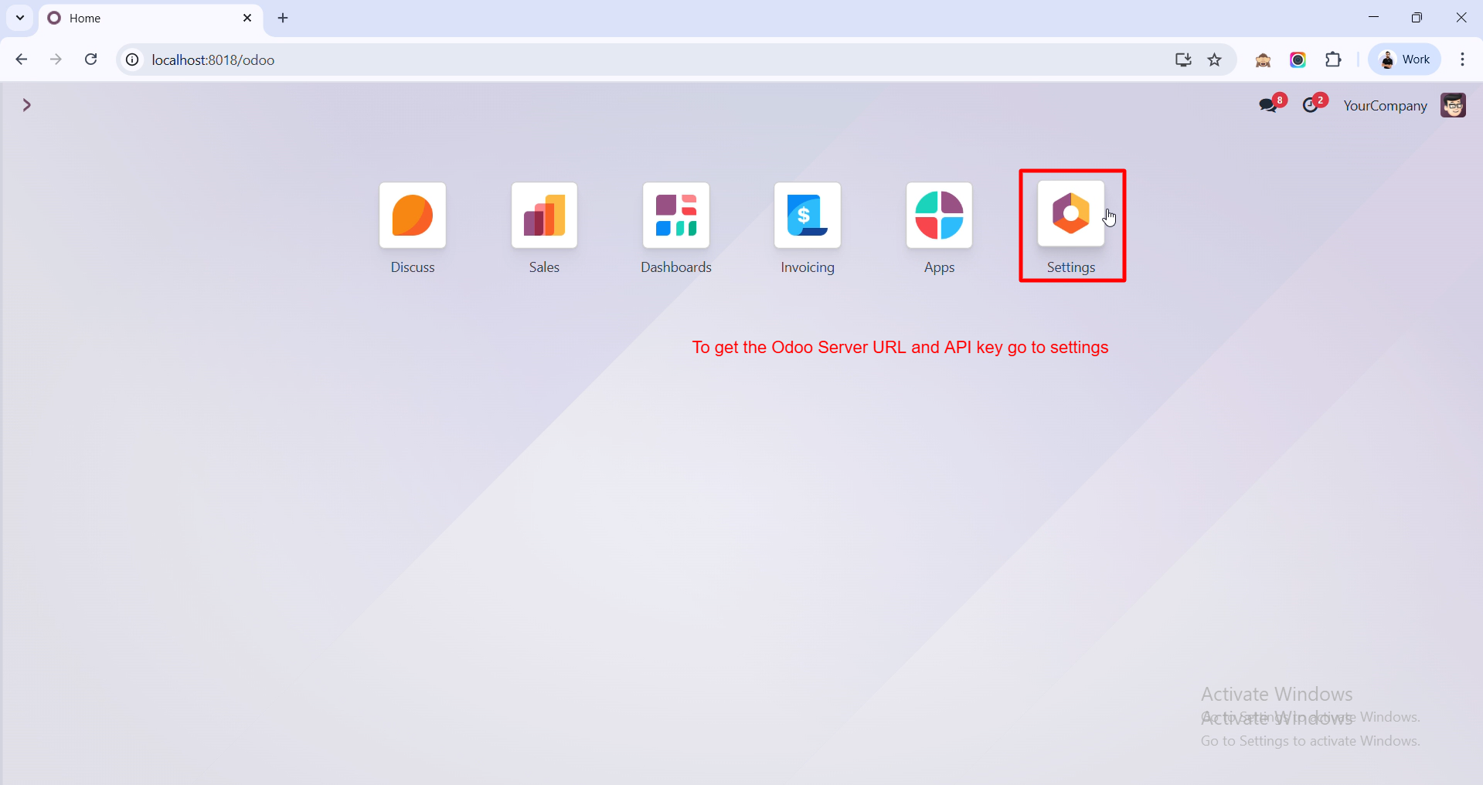Restore down the browser window
The height and width of the screenshot is (785, 1483).
click(x=1417, y=17)
